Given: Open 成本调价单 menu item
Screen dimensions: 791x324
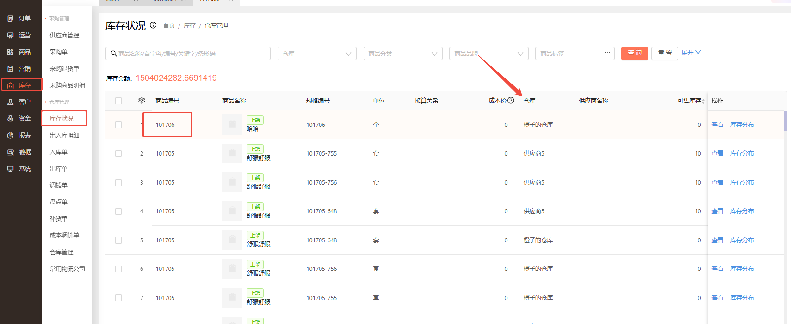Looking at the screenshot, I should (x=64, y=235).
